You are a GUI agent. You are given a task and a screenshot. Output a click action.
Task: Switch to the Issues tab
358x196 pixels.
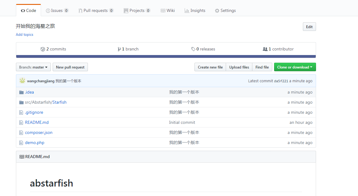click(57, 10)
